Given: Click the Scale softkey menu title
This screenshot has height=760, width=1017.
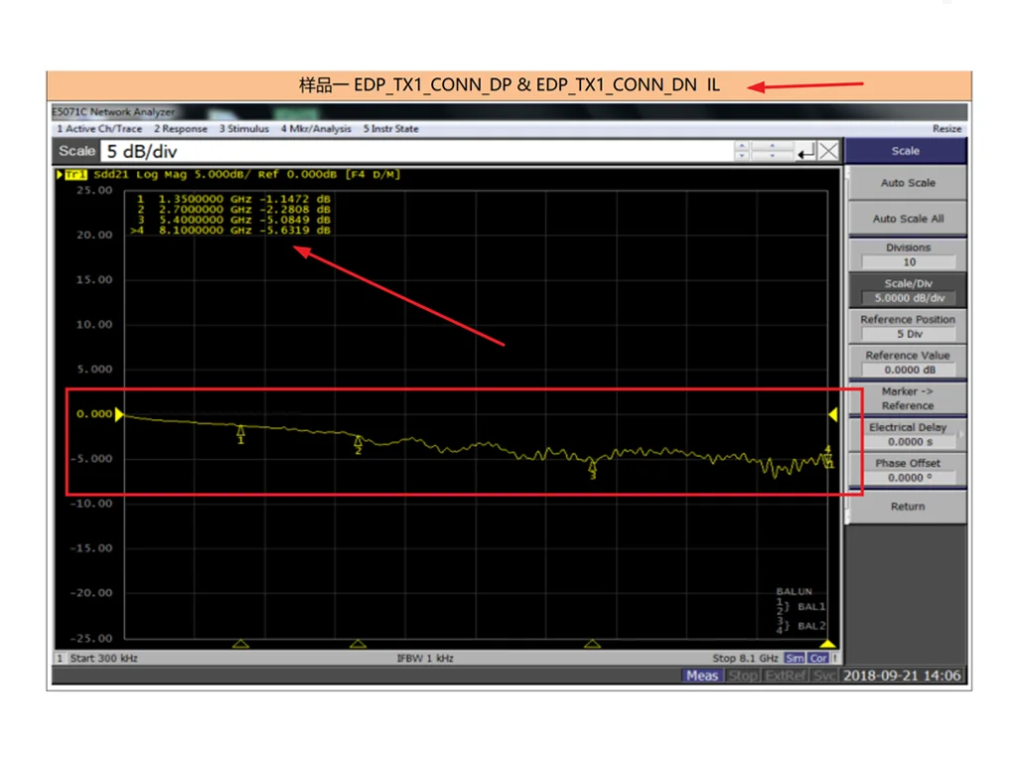Looking at the screenshot, I should (906, 151).
